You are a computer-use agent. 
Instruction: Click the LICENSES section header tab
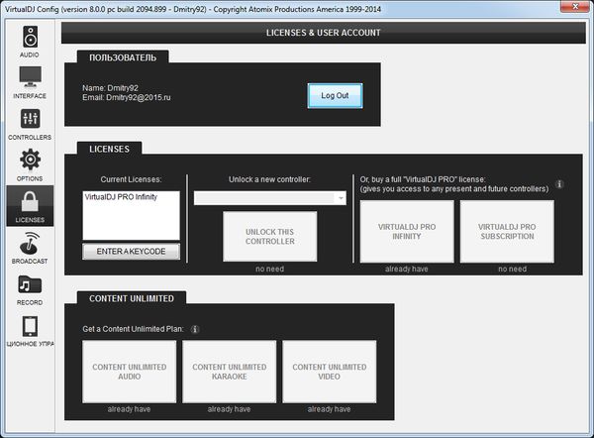(109, 149)
